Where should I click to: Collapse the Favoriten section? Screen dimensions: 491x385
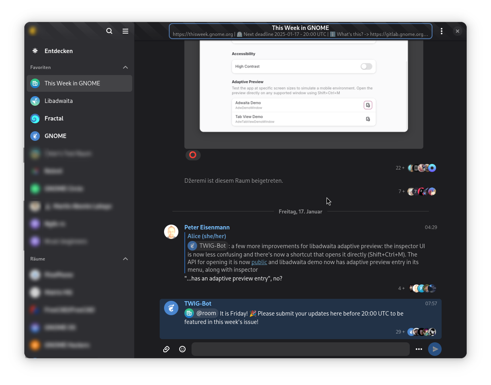point(125,67)
